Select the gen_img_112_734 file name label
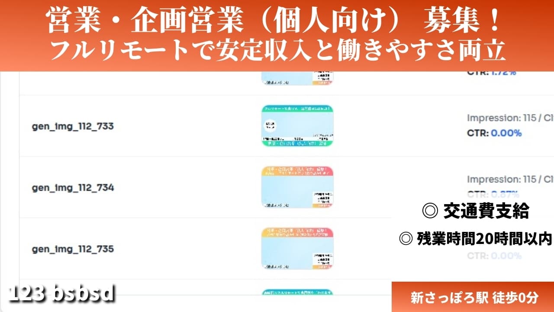The height and width of the screenshot is (312, 554). (x=72, y=188)
